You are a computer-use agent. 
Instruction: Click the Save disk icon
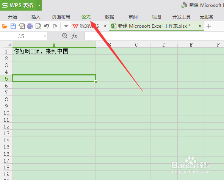point(13,26)
